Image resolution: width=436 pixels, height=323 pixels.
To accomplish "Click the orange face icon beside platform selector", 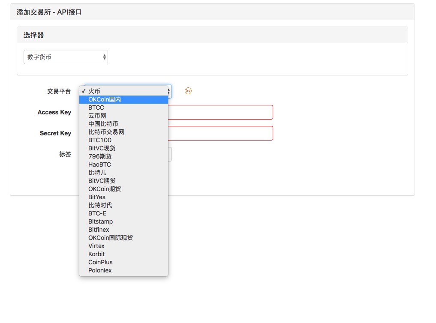I will click(x=188, y=91).
